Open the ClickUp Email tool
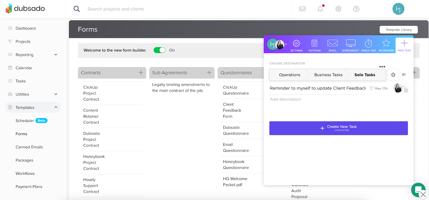 coord(332,45)
